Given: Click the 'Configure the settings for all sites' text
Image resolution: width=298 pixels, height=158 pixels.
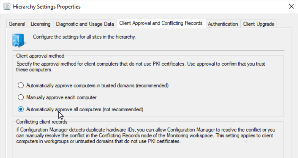Looking at the screenshot, I should pyautogui.click(x=84, y=36).
